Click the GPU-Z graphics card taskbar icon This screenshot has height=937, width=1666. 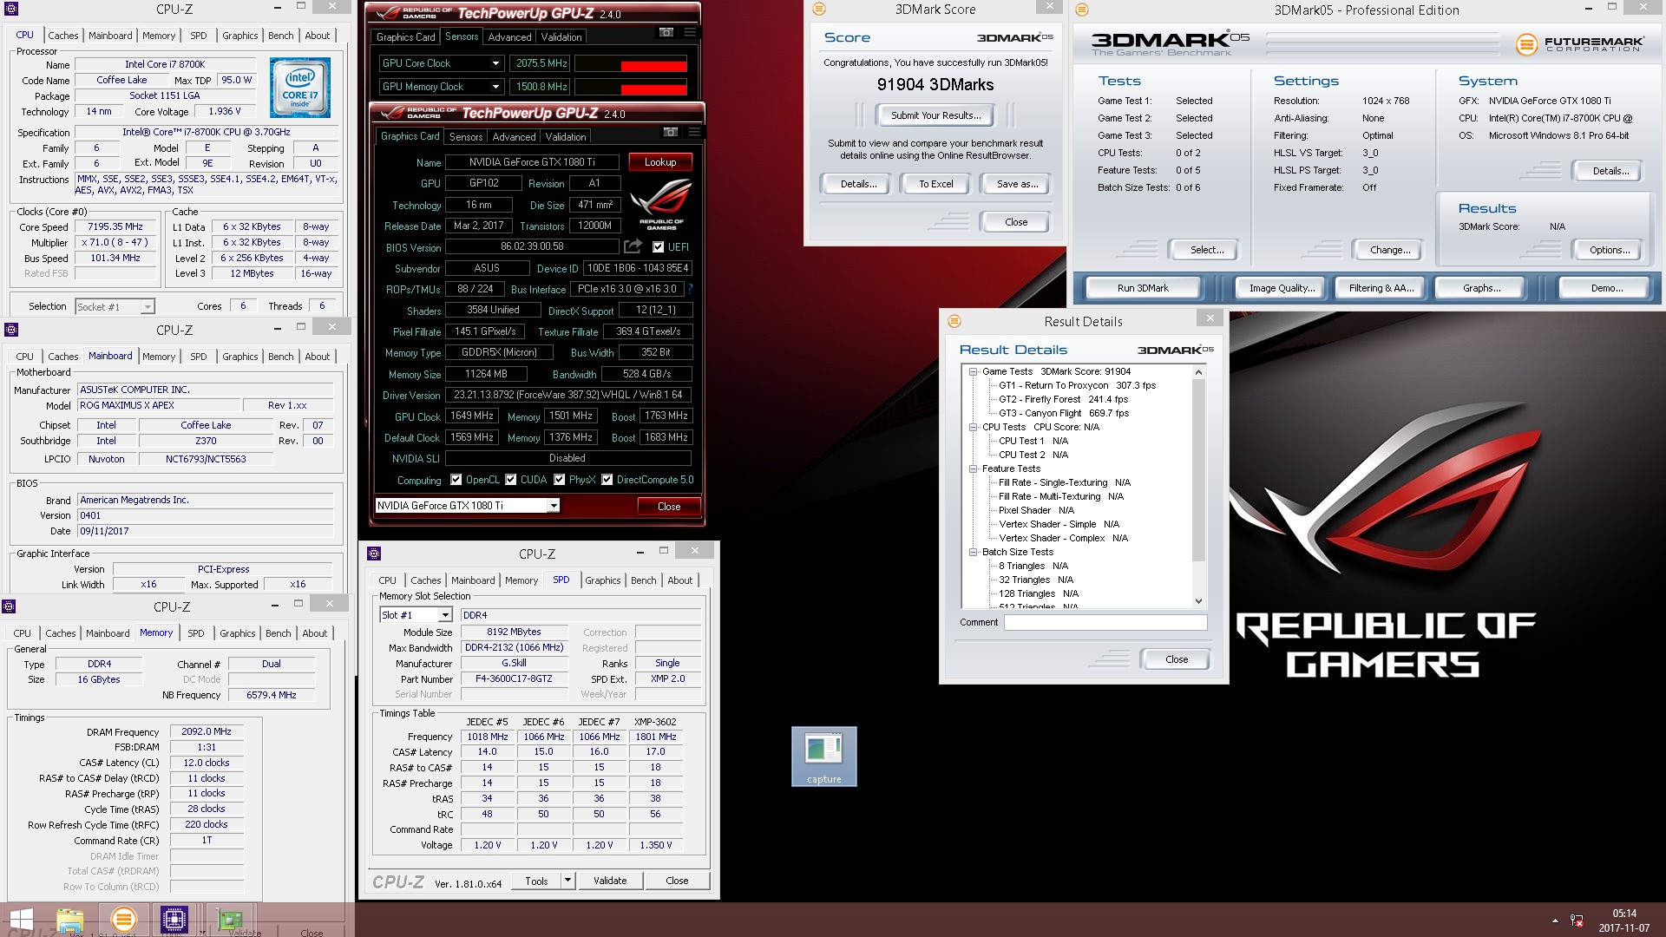(x=230, y=920)
